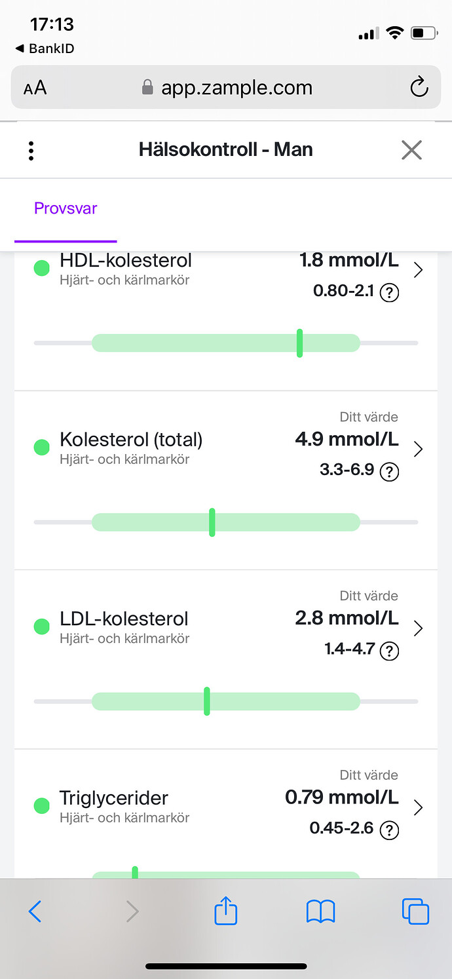Select the Provsvar tab
452x979 pixels.
(66, 209)
